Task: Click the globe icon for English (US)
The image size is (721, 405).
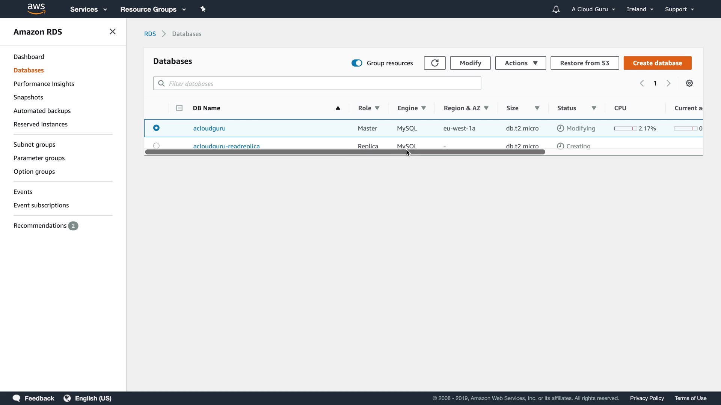Action: [x=67, y=398]
